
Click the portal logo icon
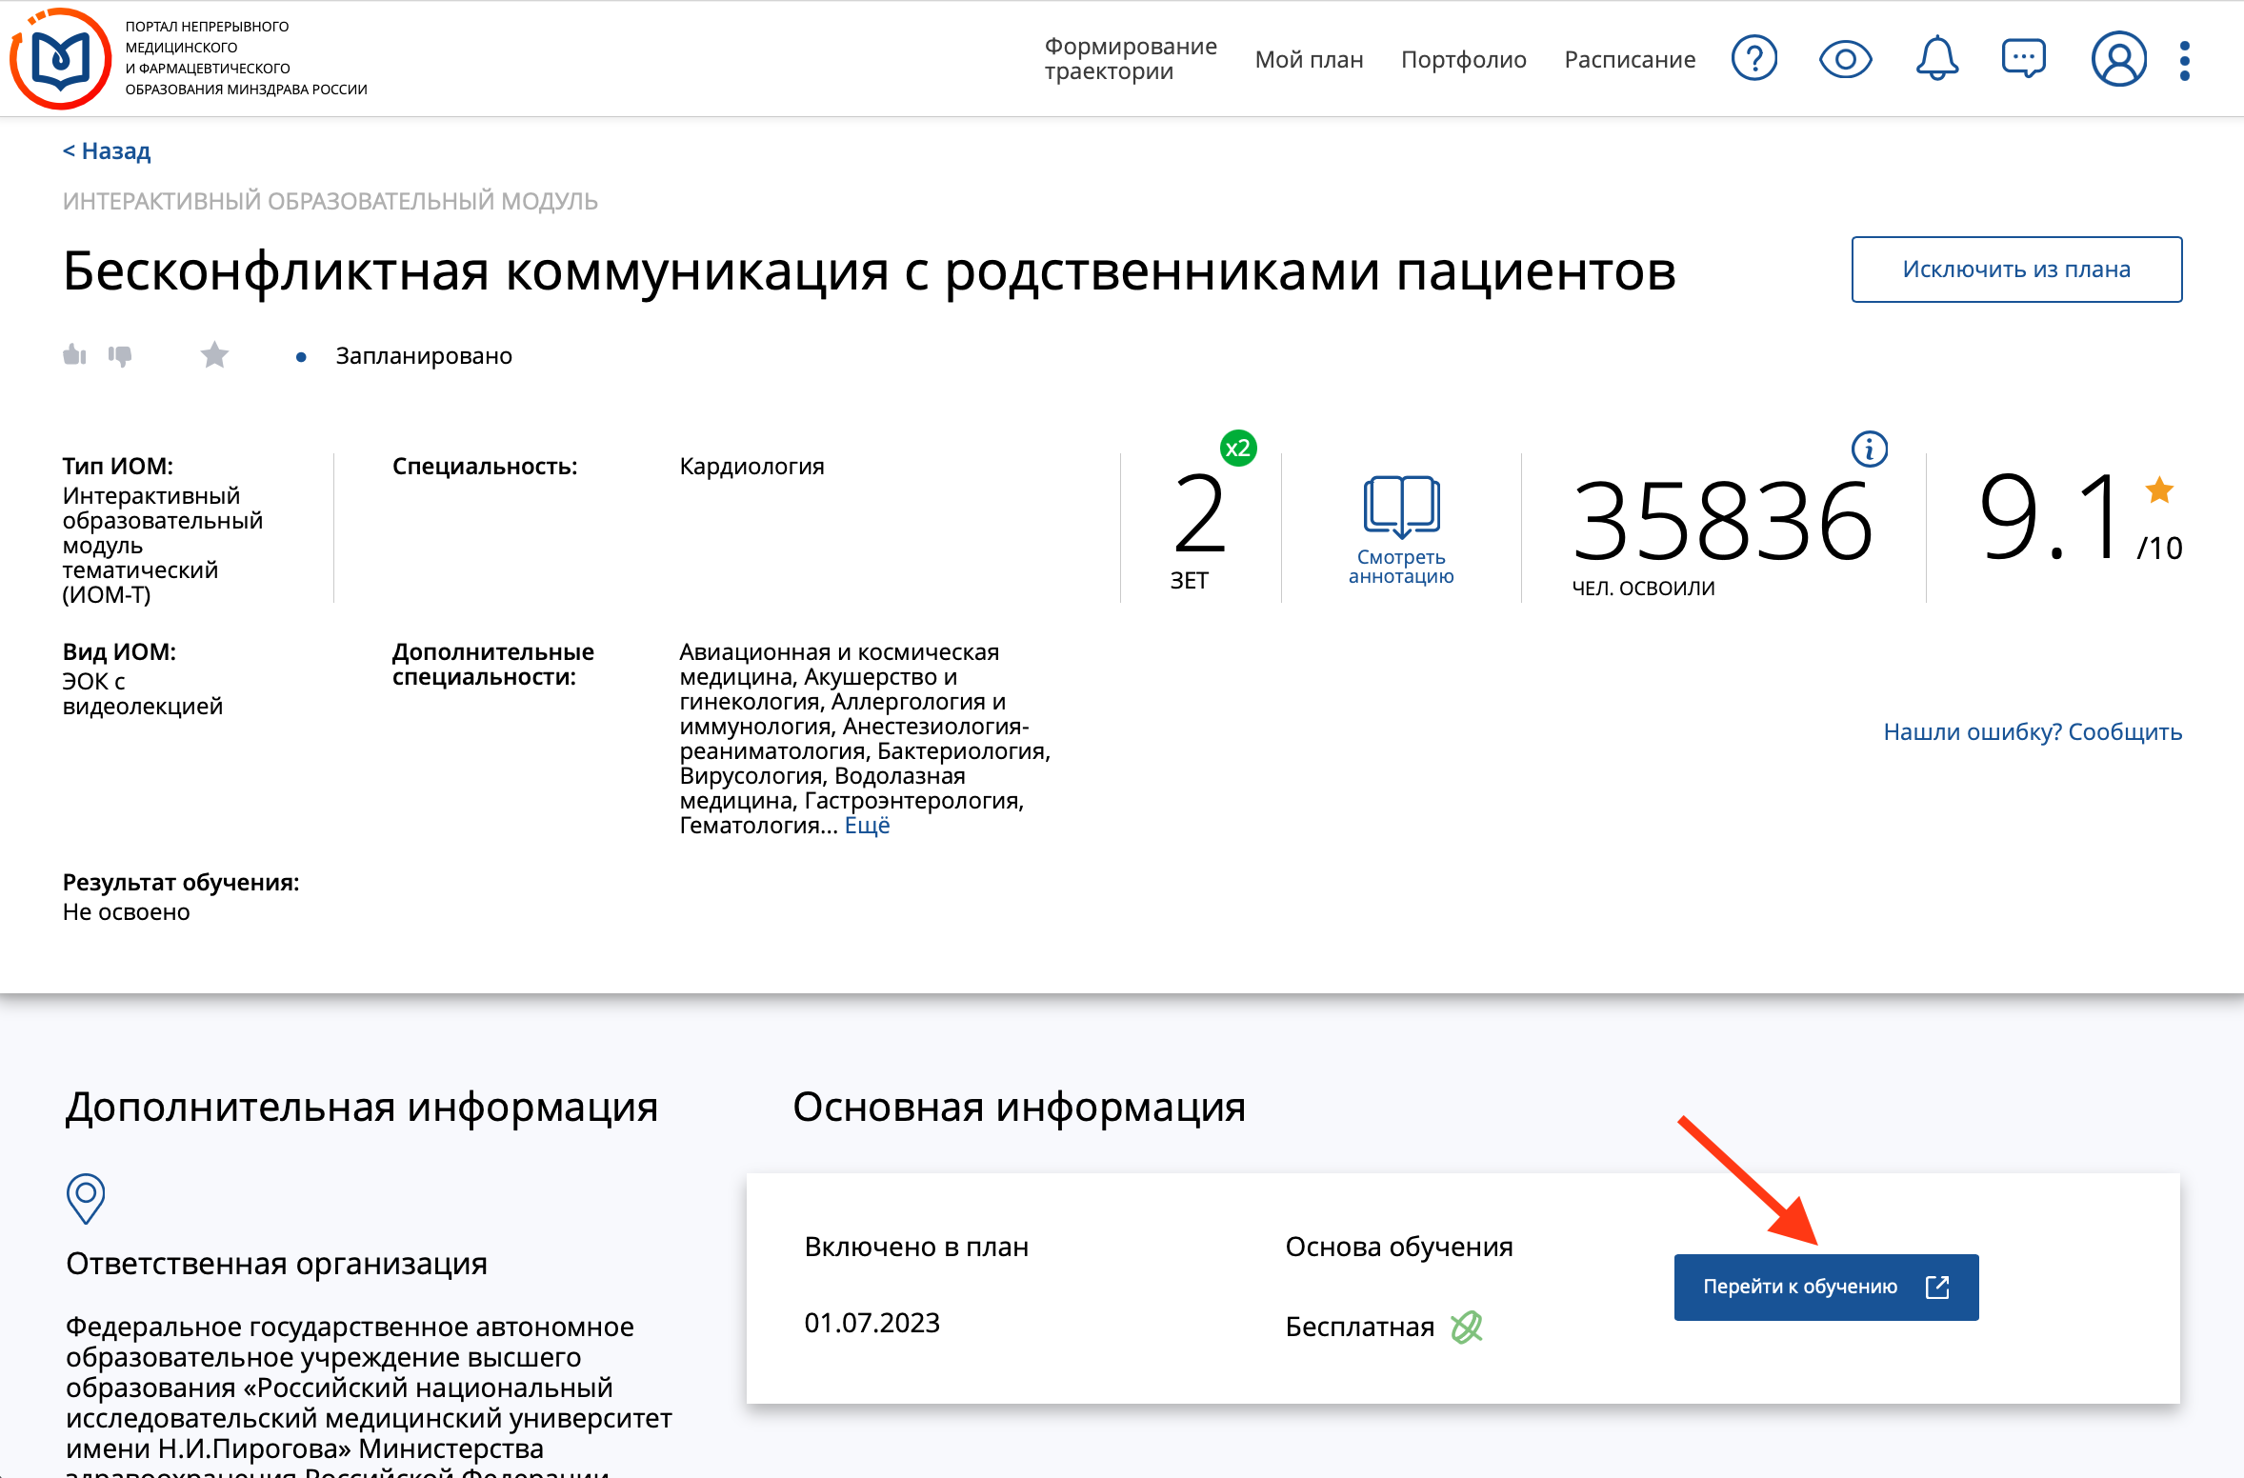tap(60, 58)
